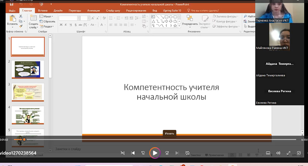The image size is (308, 166).
Task: Mute the video with the speaker icon
Action: coord(278,153)
